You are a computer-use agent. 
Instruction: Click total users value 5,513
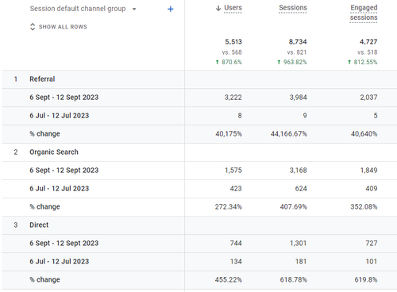tap(233, 42)
